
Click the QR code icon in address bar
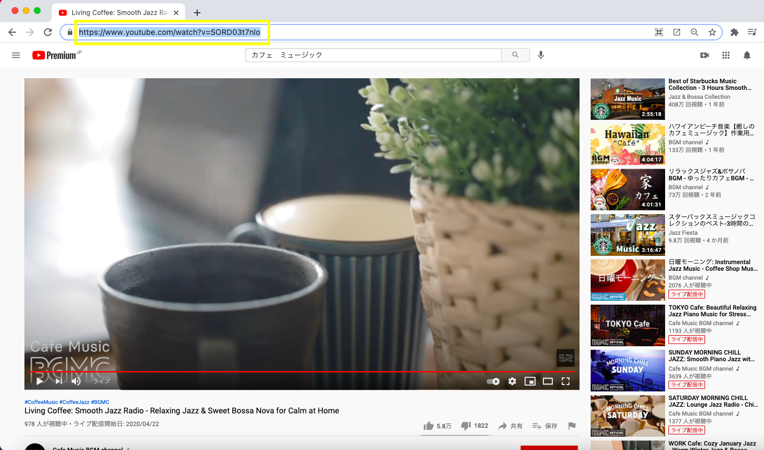659,32
